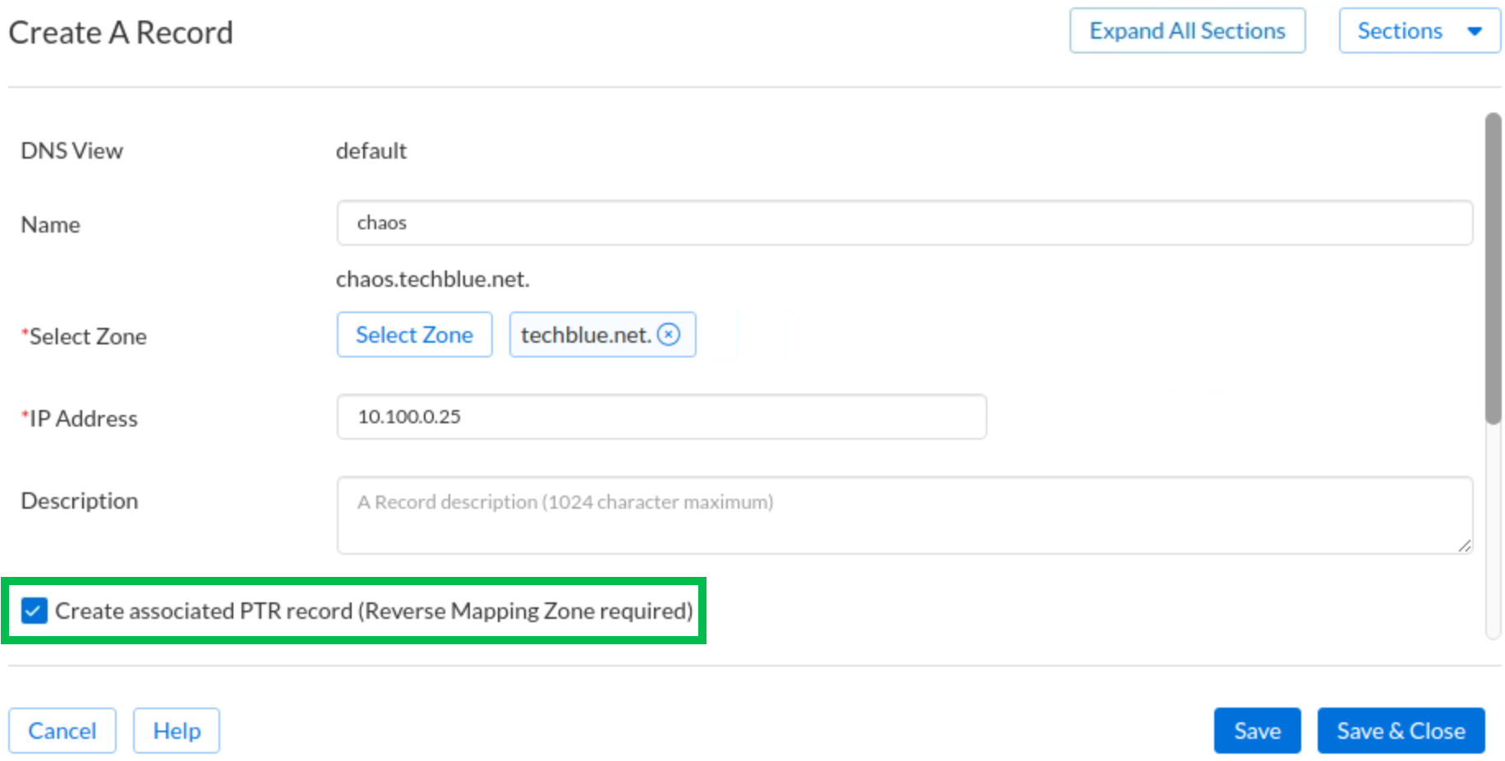
Task: Click the Sections dropdown caret arrow
Action: [1475, 31]
